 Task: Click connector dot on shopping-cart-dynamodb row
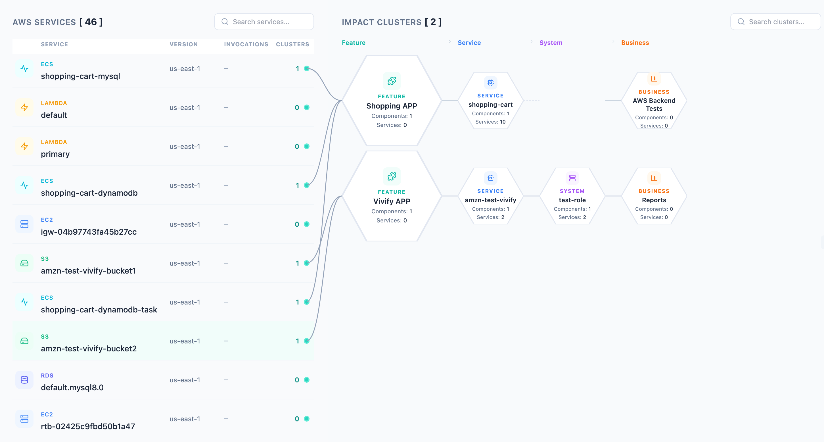coord(306,185)
